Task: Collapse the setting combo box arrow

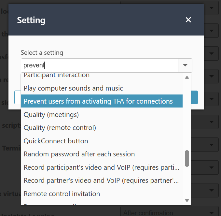Action: [x=185, y=65]
